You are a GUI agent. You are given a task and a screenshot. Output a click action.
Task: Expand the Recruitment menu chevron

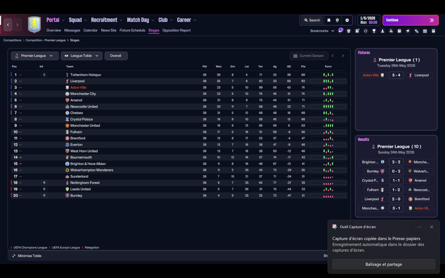(x=121, y=20)
